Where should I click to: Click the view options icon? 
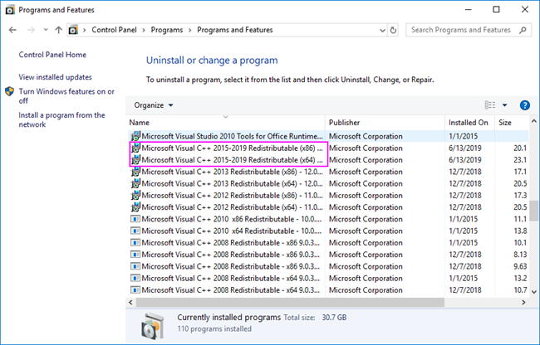coord(489,105)
